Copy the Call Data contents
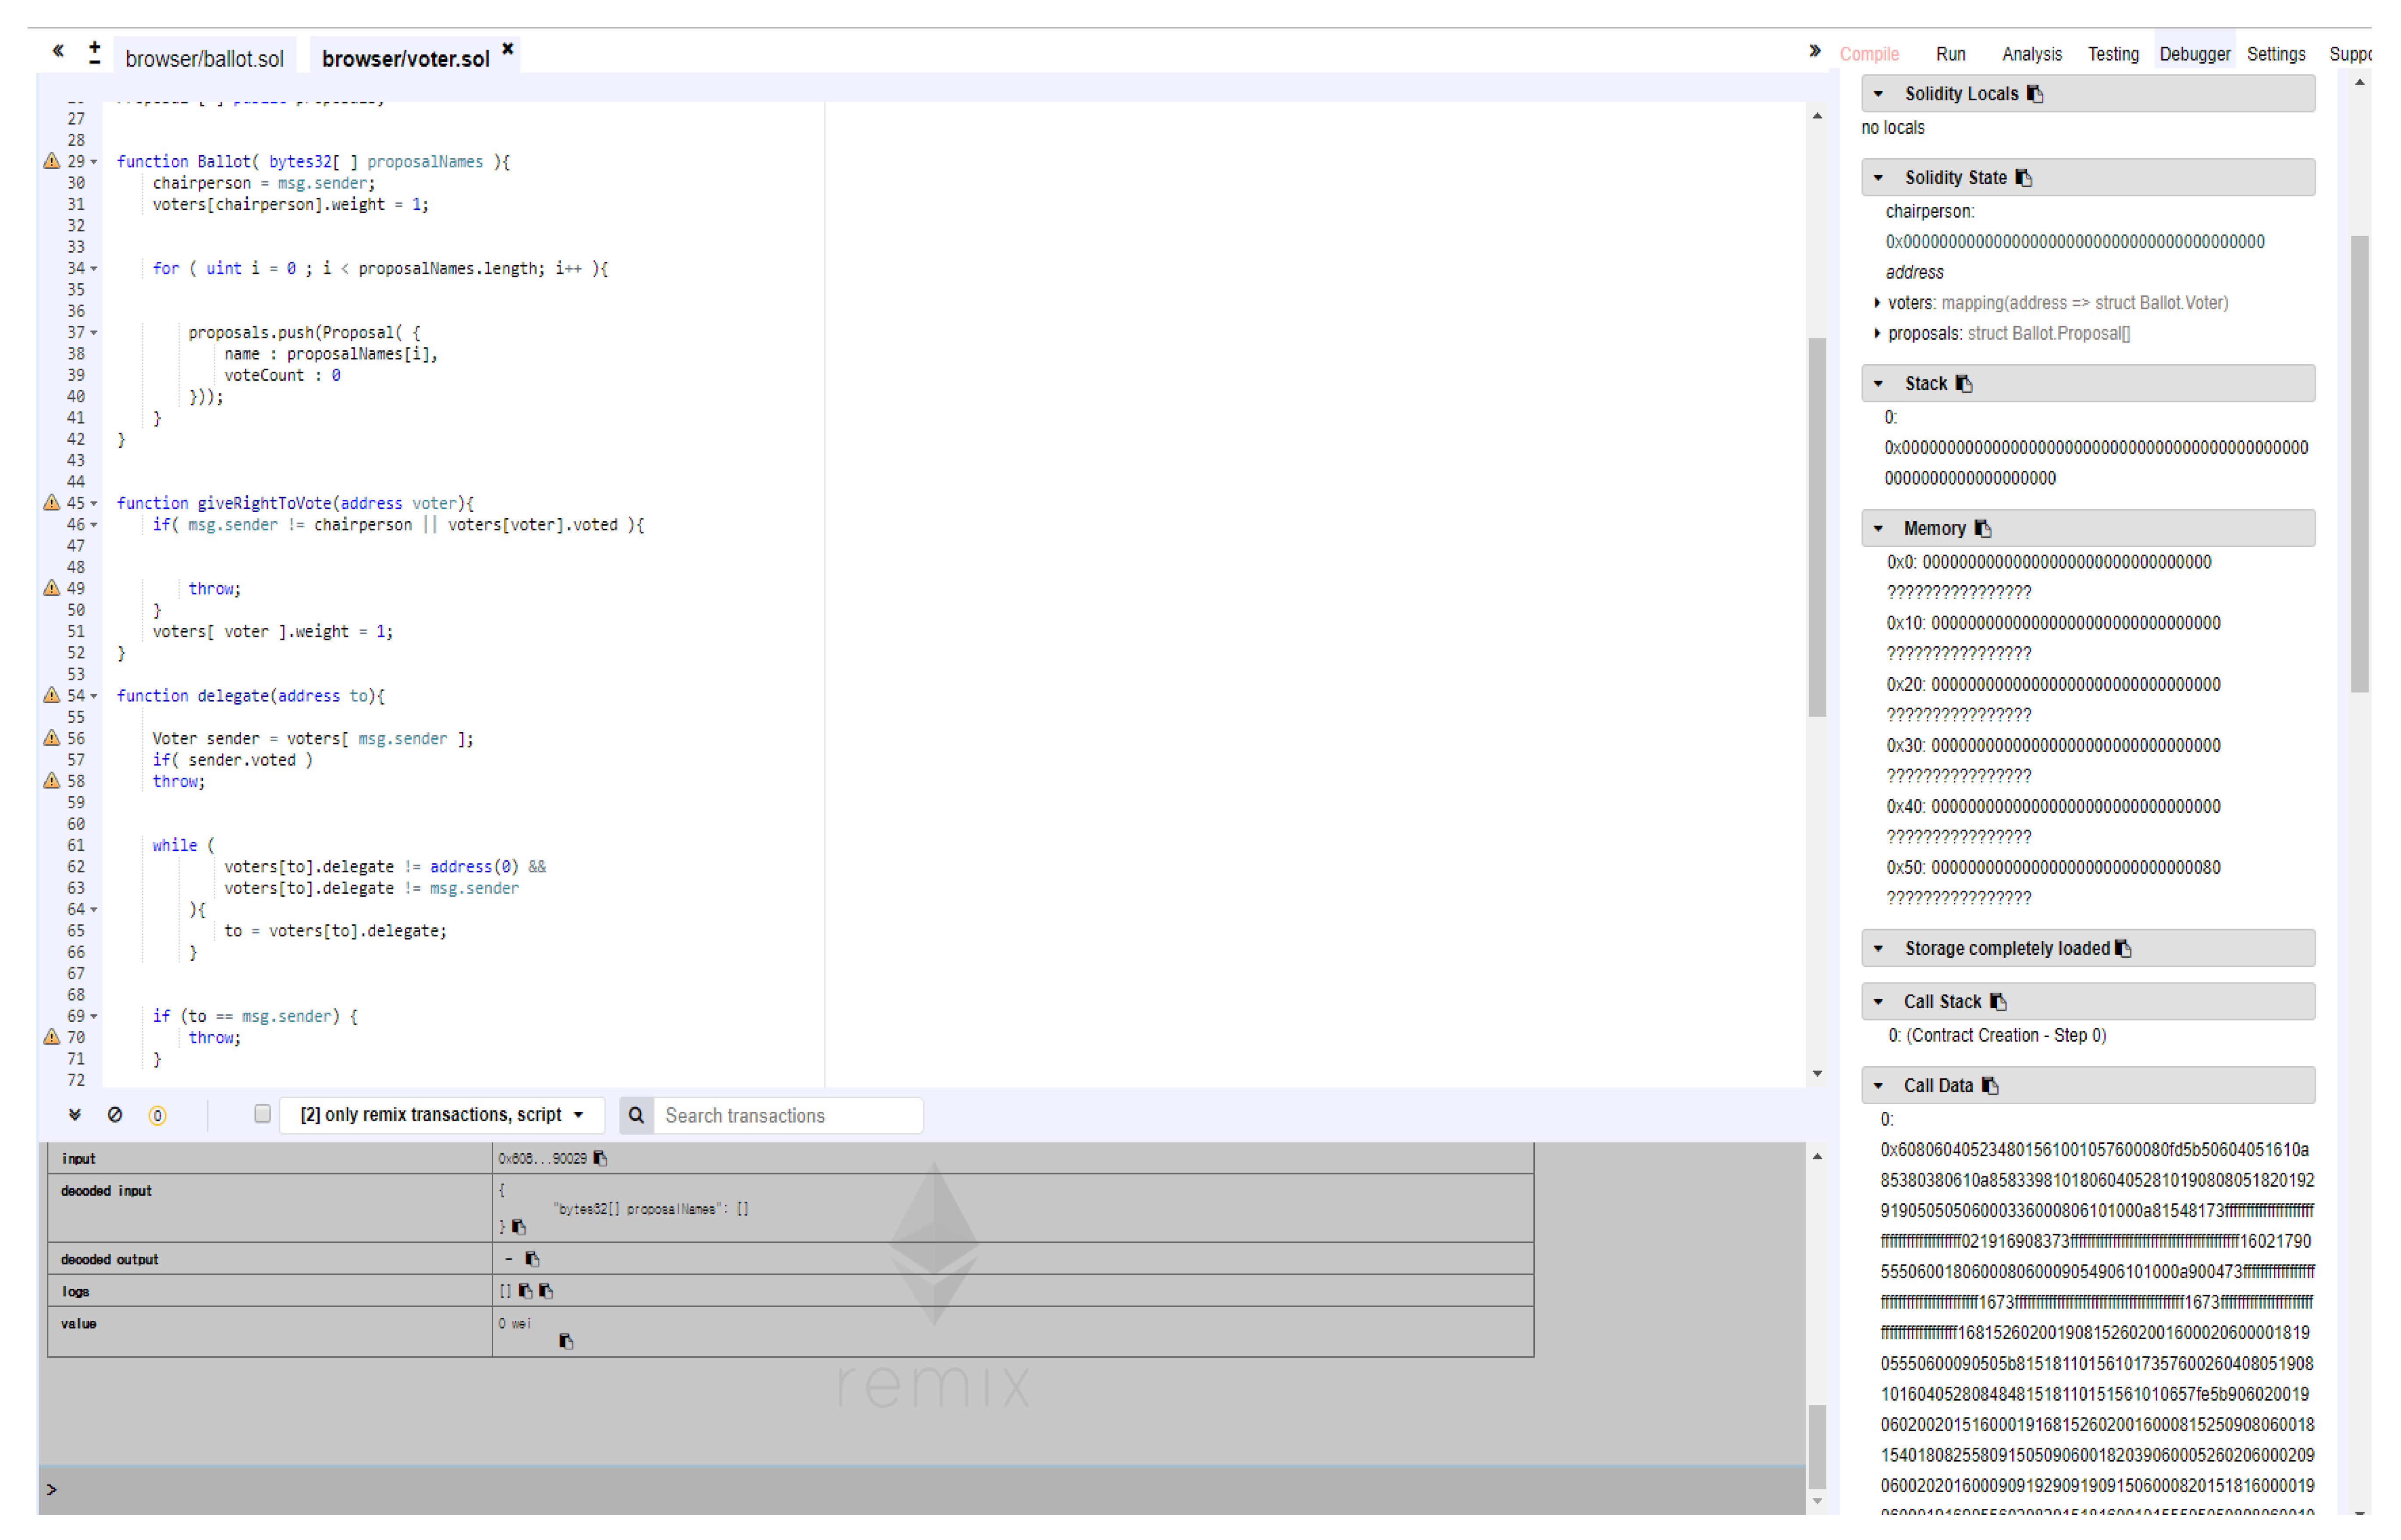2401x1540 pixels. click(x=1990, y=1086)
